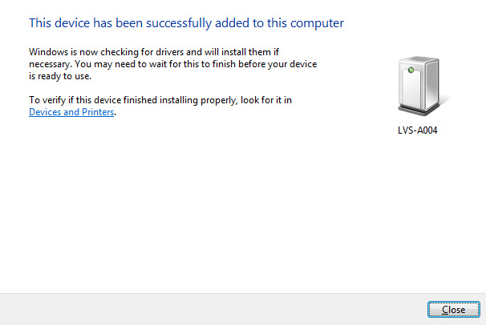Close the device added dialog
486x325 pixels.
click(x=454, y=310)
